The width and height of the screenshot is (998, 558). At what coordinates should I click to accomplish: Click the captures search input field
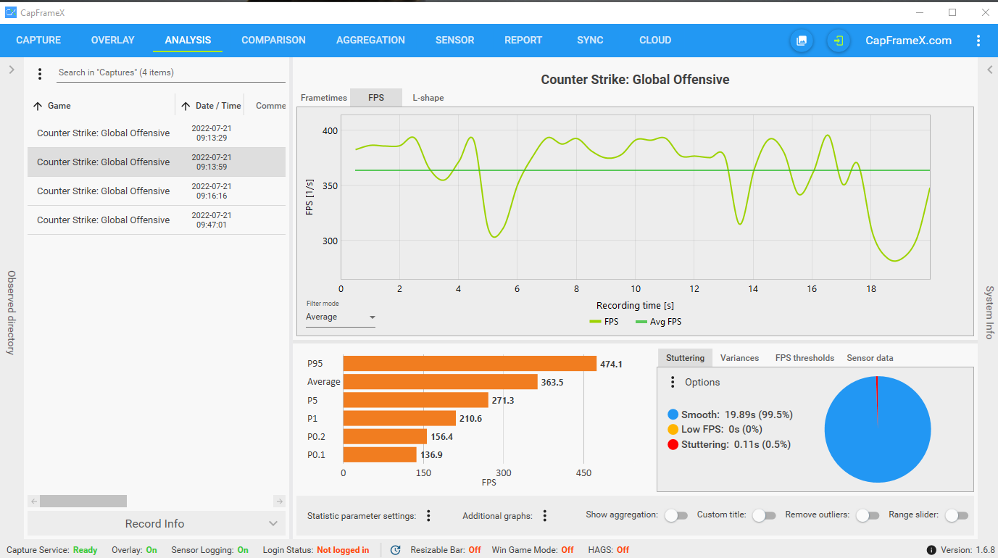(x=171, y=72)
